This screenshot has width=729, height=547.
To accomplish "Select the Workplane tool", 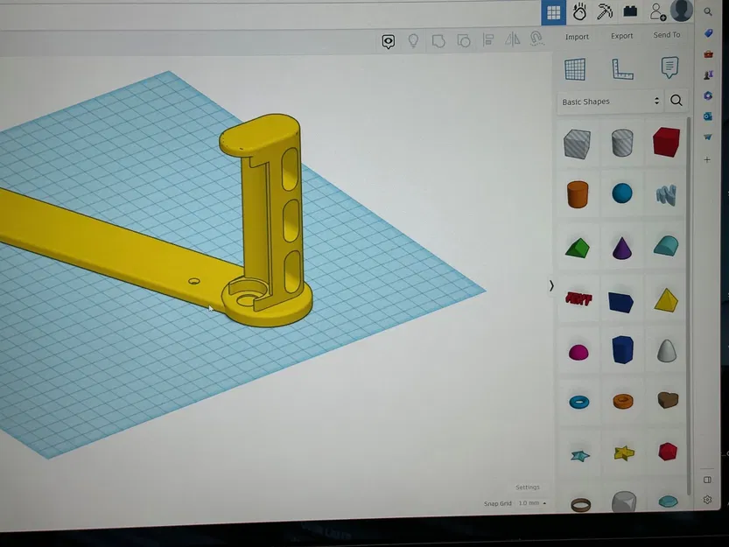I will 575,69.
